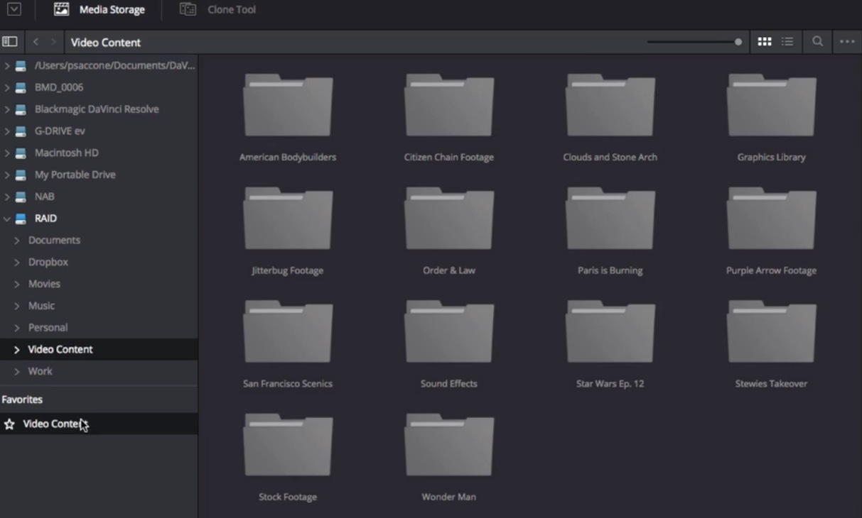Image resolution: width=862 pixels, height=518 pixels.
Task: Click the forward navigation arrow
Action: (x=54, y=41)
